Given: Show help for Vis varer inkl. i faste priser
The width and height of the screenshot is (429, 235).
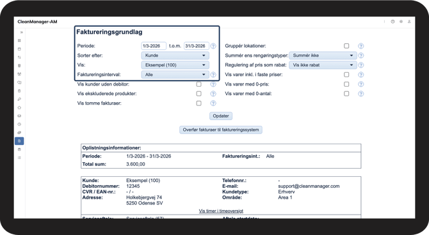Looking at the screenshot, I should pyautogui.click(x=361, y=75).
